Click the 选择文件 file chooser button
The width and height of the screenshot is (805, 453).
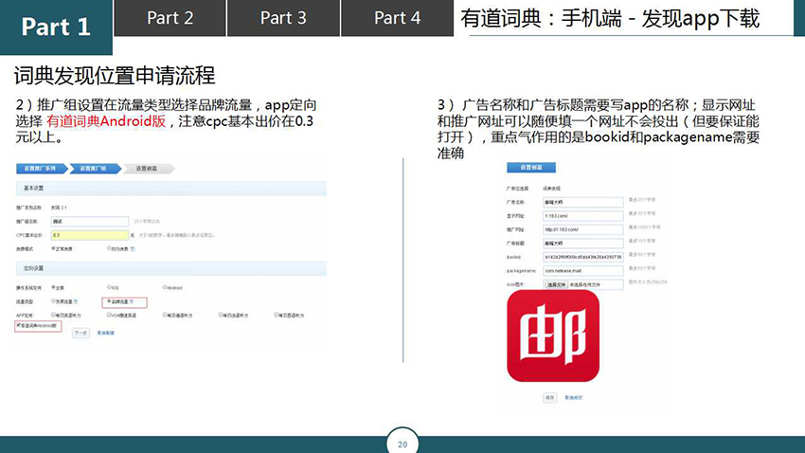(x=556, y=284)
